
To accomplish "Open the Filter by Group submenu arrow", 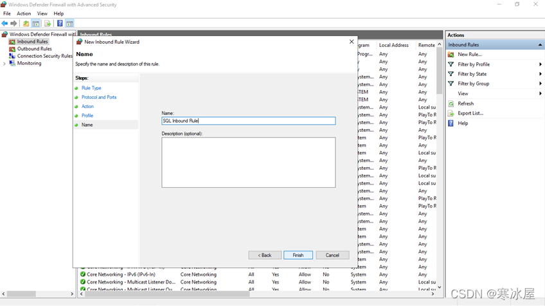I will pyautogui.click(x=541, y=84).
